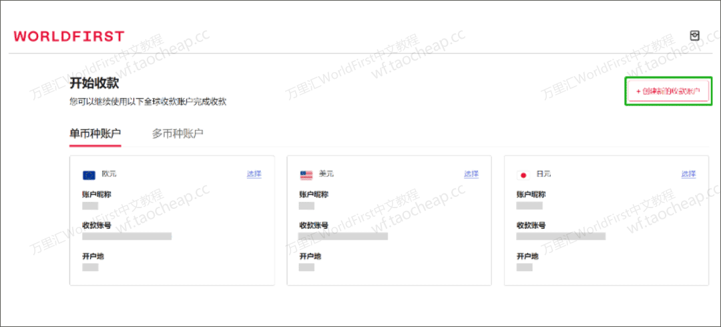The image size is (721, 327).
Task: Click the subtitle text 您可以继续使用以下全球收款账户完成收款
Action: click(x=148, y=101)
